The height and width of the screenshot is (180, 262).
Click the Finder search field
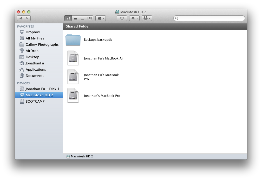point(209,18)
